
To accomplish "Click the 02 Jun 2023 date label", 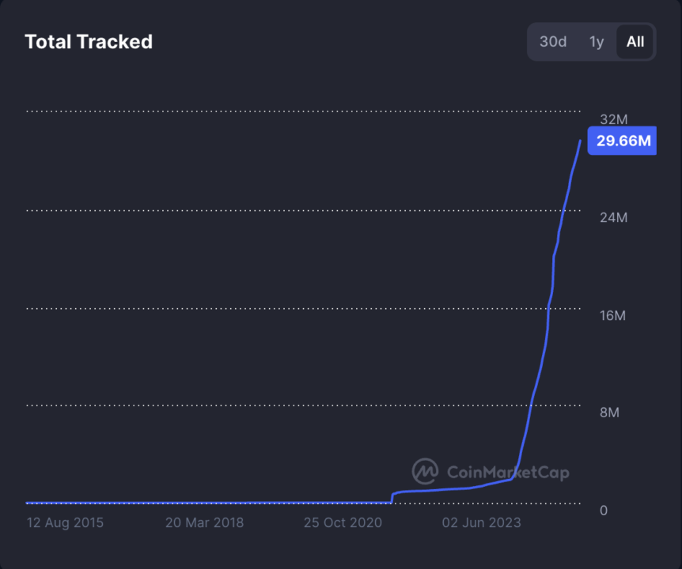I will (482, 522).
